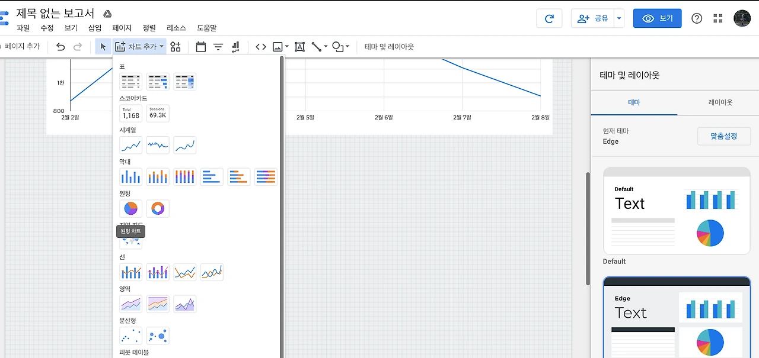Click the blue 보기 button
Viewport: 759px width, 358px height.
click(x=657, y=18)
